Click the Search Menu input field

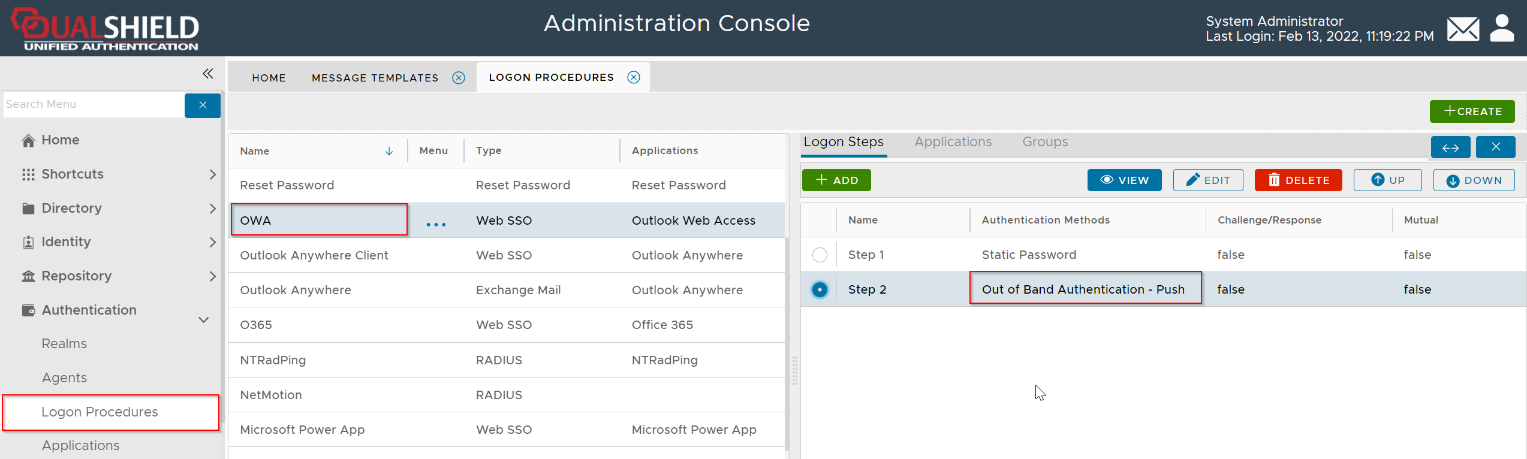(x=93, y=105)
